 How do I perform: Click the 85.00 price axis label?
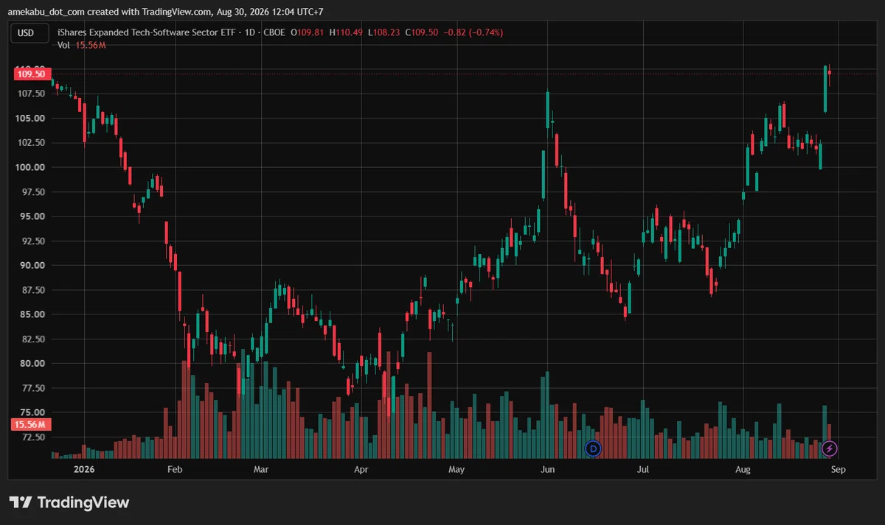pyautogui.click(x=32, y=314)
